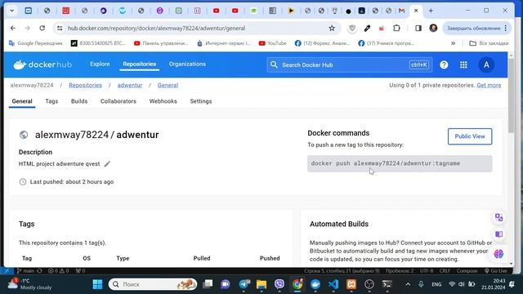
Task: Click the "Pulled" column header
Action: [202, 258]
